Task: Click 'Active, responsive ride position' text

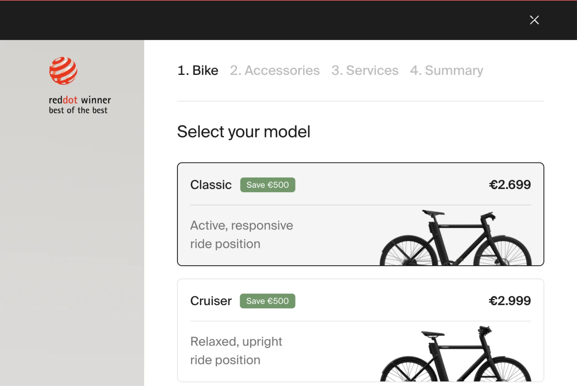Action: [x=241, y=234]
